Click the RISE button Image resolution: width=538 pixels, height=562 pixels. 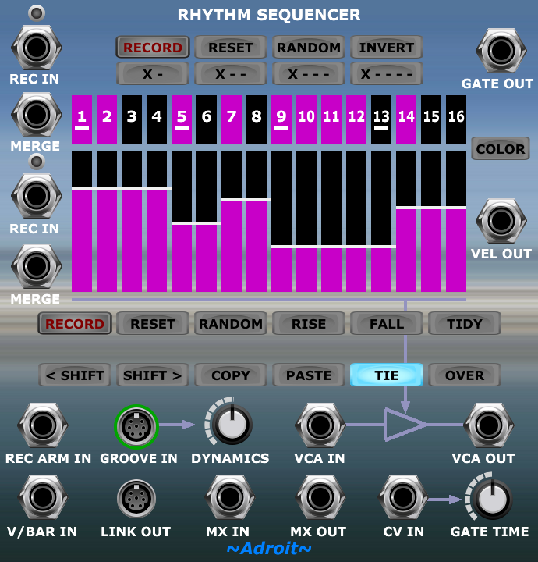coord(309,323)
